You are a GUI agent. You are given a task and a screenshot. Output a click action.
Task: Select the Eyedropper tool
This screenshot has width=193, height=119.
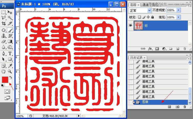(x=10, y=66)
